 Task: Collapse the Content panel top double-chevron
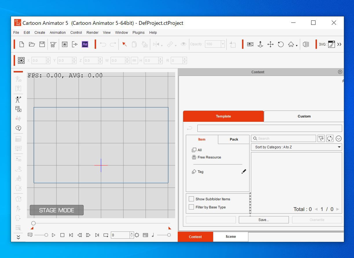343,81
